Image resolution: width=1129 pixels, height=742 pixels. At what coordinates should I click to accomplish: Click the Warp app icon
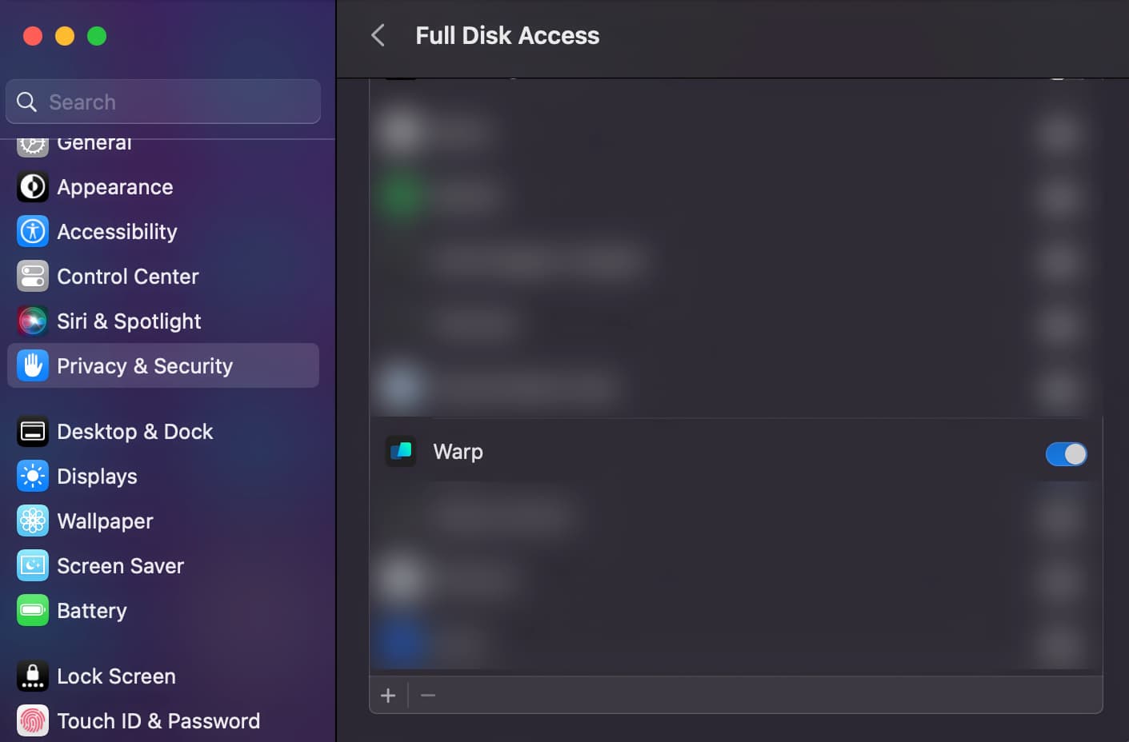tap(401, 451)
